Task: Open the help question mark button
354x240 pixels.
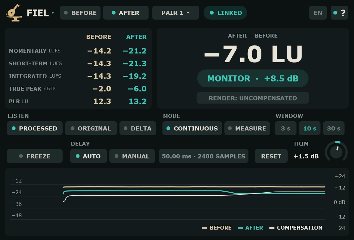Action: pos(339,13)
